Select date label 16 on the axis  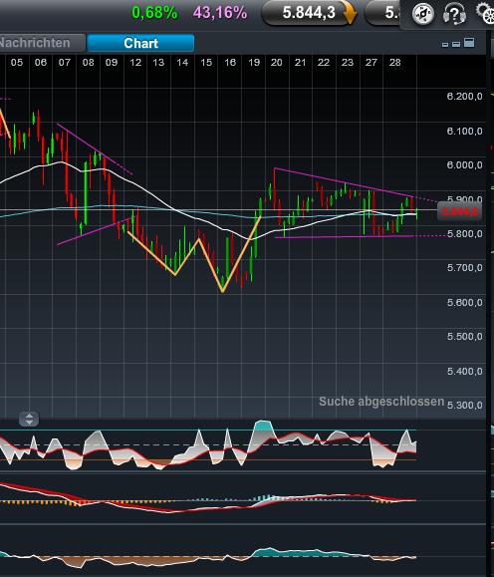click(x=230, y=62)
